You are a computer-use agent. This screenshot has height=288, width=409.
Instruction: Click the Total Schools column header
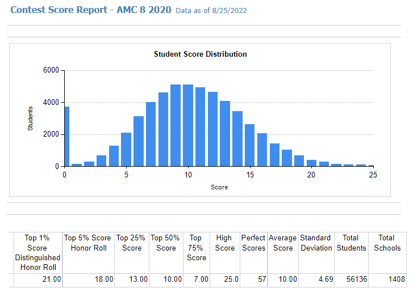click(x=386, y=243)
